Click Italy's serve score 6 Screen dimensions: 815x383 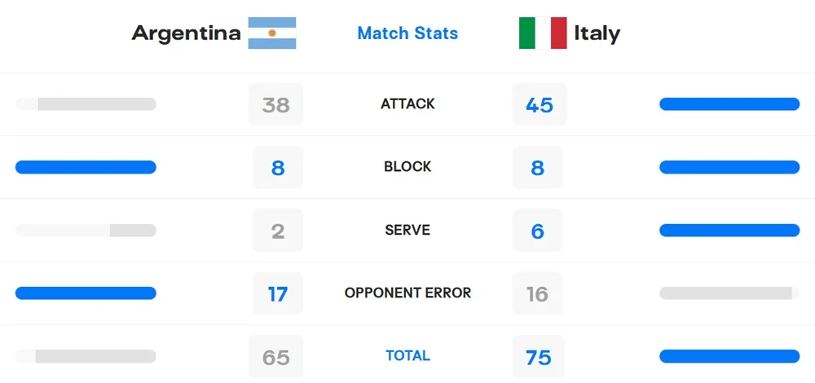tap(538, 231)
